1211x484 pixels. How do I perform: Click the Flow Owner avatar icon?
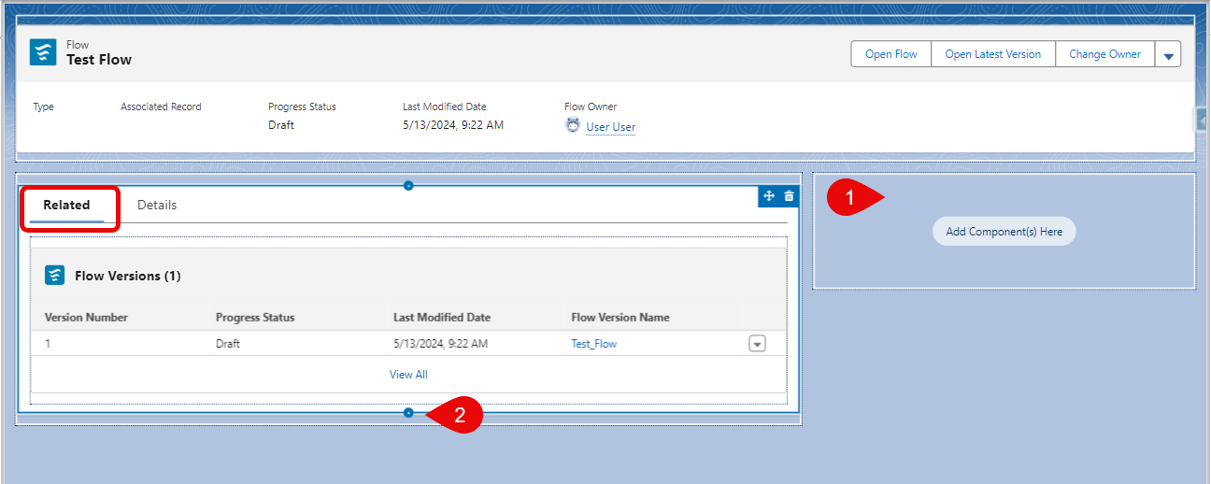573,125
